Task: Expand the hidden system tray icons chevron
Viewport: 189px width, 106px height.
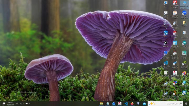Action: pyautogui.click(x=29, y=104)
